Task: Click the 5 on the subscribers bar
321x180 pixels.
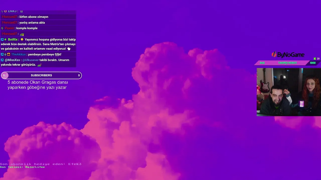Action: click(x=79, y=75)
